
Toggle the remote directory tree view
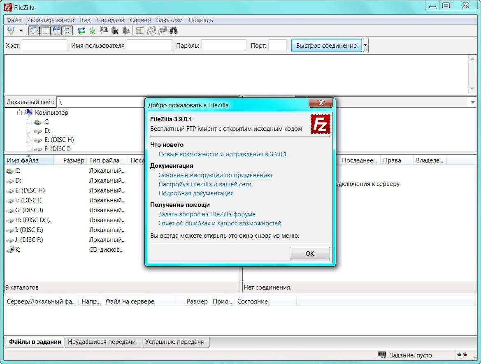[56, 30]
